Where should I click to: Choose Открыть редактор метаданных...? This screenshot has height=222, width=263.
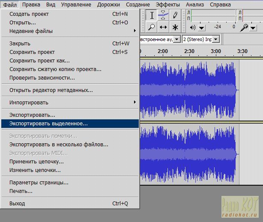coord(70,90)
